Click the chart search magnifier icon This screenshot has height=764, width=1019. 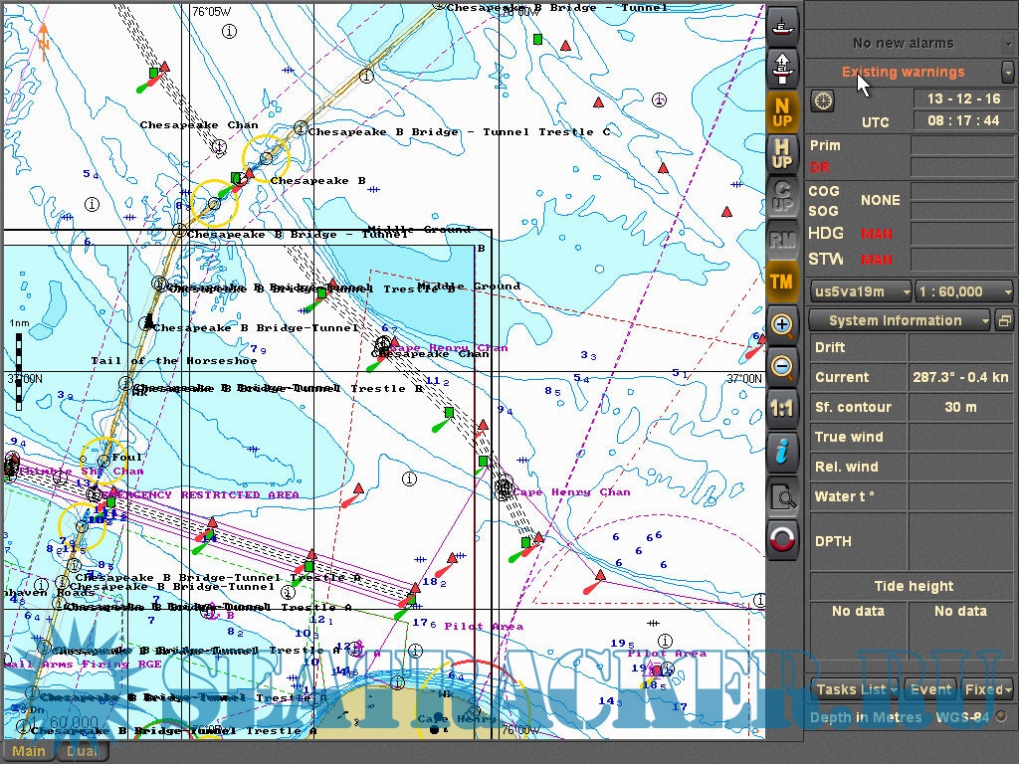tap(783, 496)
